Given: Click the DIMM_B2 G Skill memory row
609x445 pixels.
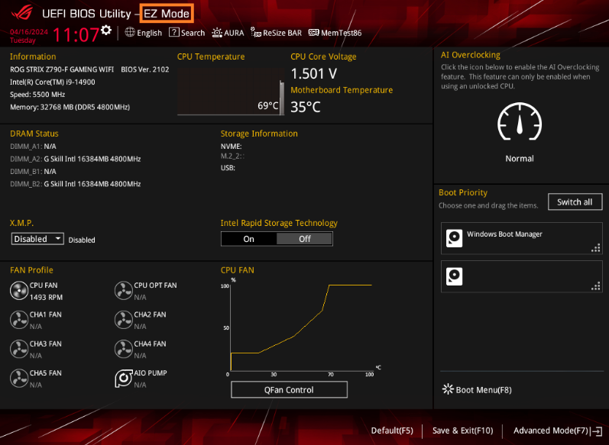Looking at the screenshot, I should pos(76,184).
